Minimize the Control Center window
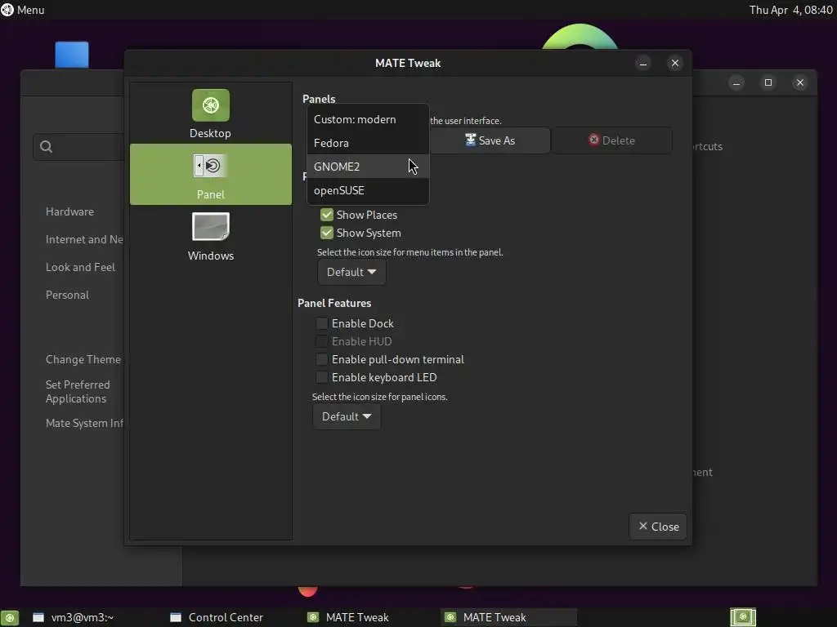 pyautogui.click(x=736, y=82)
